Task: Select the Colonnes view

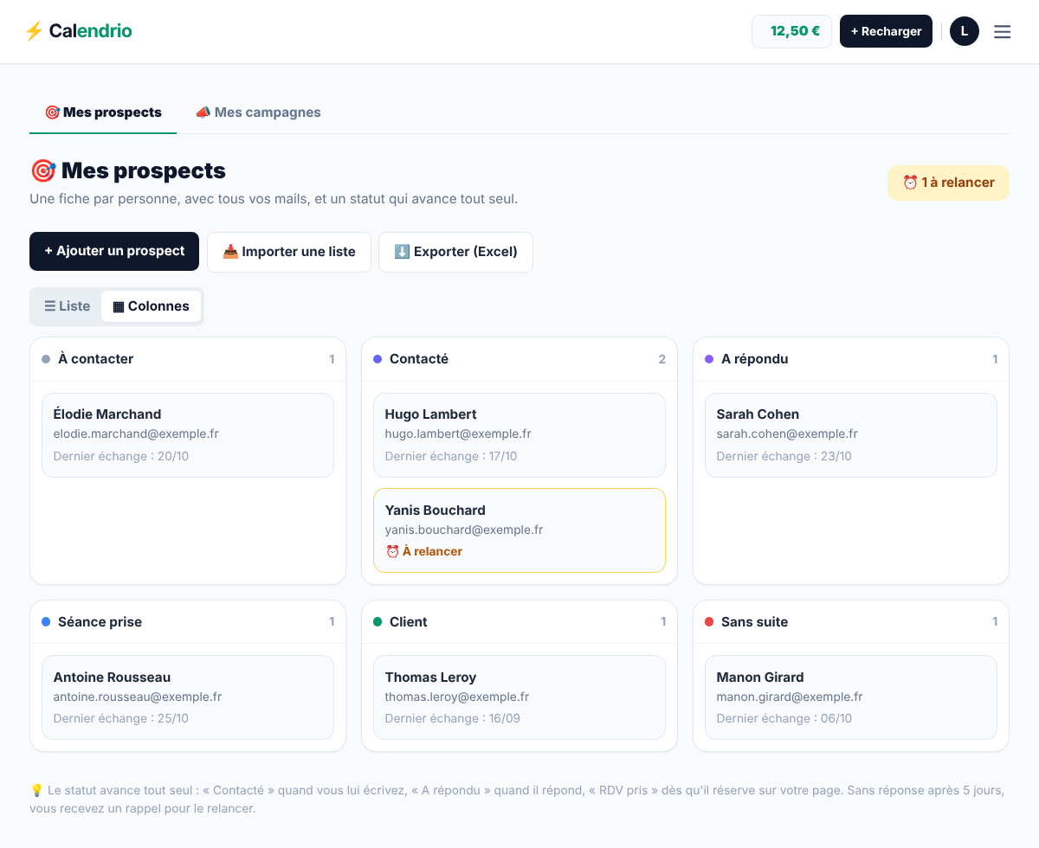Action: click(x=152, y=306)
